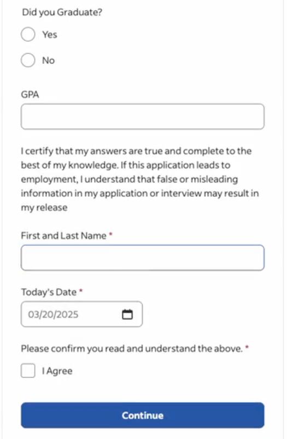
Task: Select the No radio button for graduation
Action: point(28,60)
